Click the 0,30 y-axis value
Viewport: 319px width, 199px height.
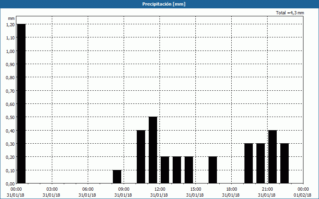[x=10, y=144]
